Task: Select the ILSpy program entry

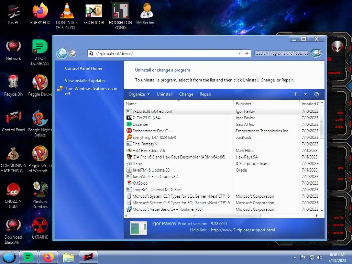Action: click(x=222, y=164)
